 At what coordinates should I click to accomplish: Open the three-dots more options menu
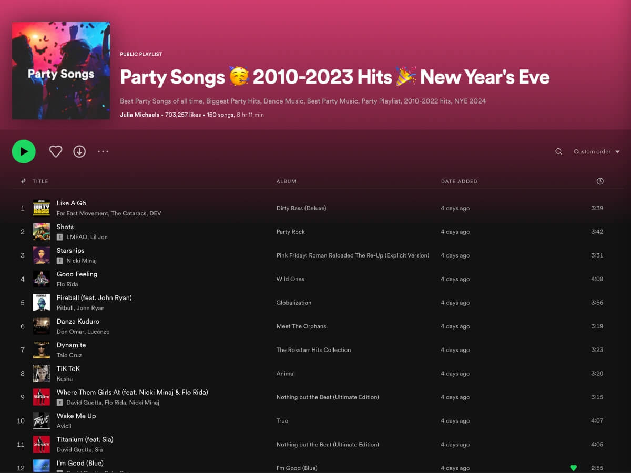(103, 151)
